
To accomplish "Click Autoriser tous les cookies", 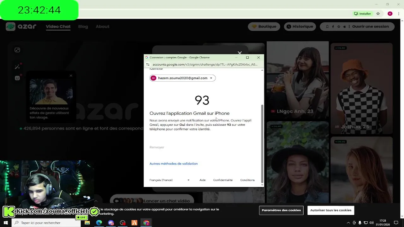I will point(331,210).
